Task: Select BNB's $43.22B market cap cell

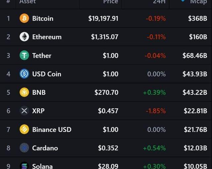Action: (195, 92)
